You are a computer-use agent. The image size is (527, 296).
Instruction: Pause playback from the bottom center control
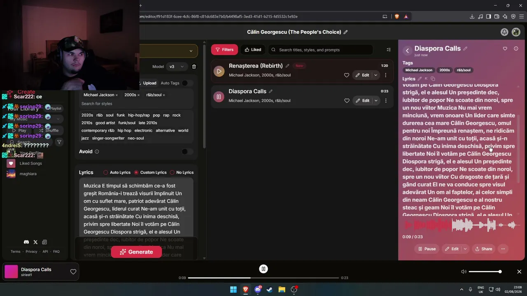[x=263, y=269]
